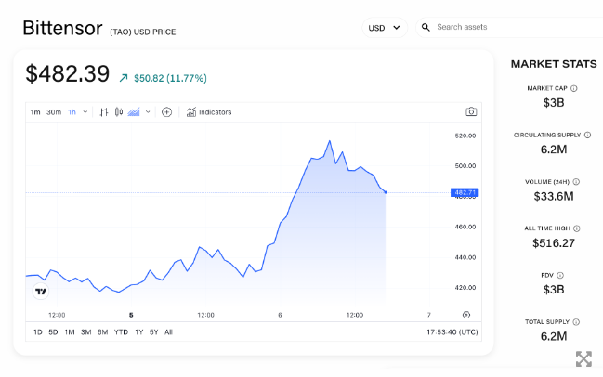The width and height of the screenshot is (603, 377).
Task: Click the $50.82 (11.77%) change text
Action: click(x=170, y=78)
